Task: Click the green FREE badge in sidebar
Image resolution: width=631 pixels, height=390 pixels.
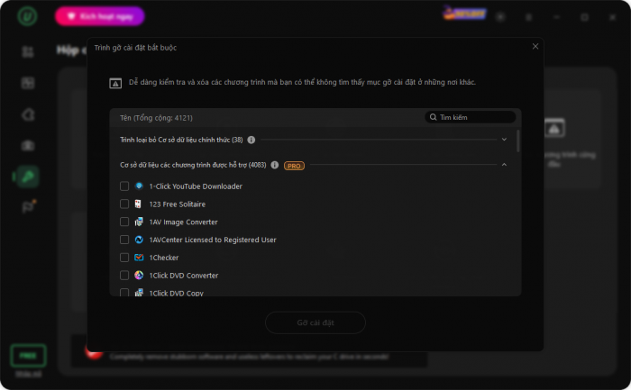Action: tap(28, 356)
